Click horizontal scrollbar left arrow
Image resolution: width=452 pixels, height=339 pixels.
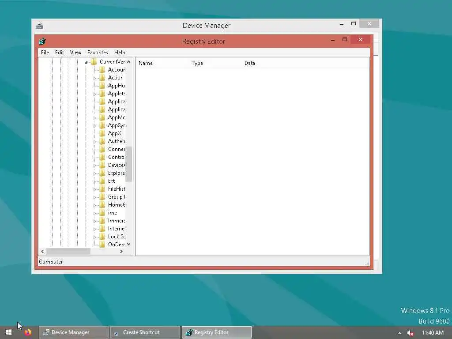click(x=43, y=251)
